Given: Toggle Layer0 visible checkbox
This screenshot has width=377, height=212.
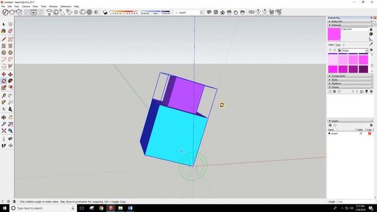Looking at the screenshot, I should pos(361,134).
